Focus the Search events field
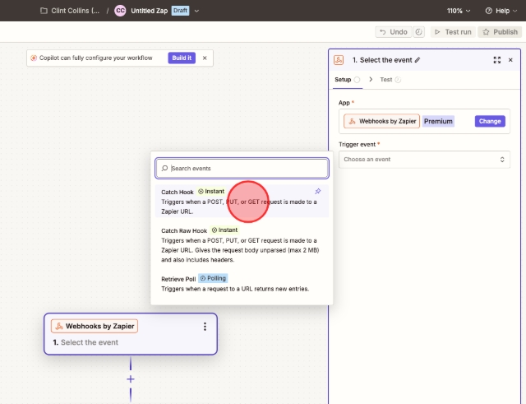Viewport: 526px width, 404px height. click(x=242, y=168)
